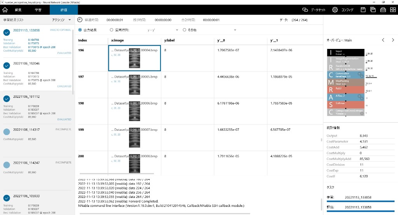Go to next overview with right chevron
This screenshot has width=398, height=215.
click(393, 40)
